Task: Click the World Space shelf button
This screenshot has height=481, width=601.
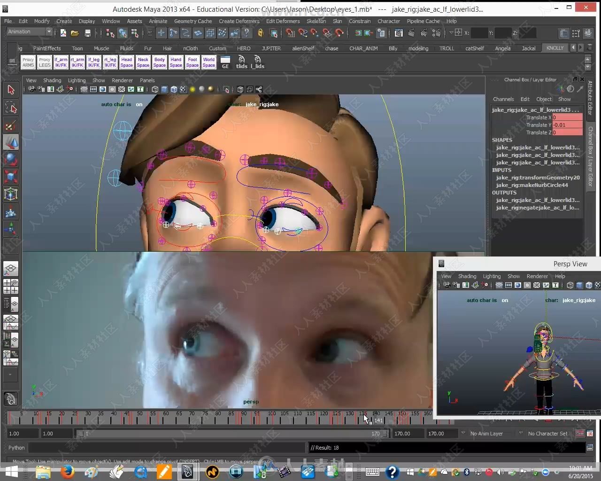Action: (209, 62)
